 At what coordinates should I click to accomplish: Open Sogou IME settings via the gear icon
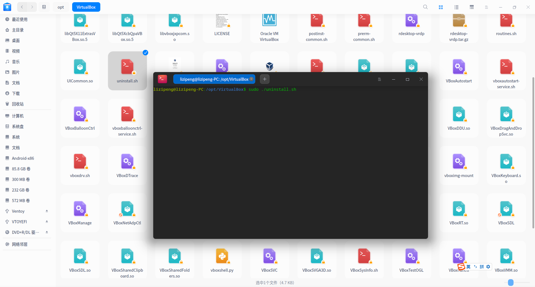click(x=488, y=267)
